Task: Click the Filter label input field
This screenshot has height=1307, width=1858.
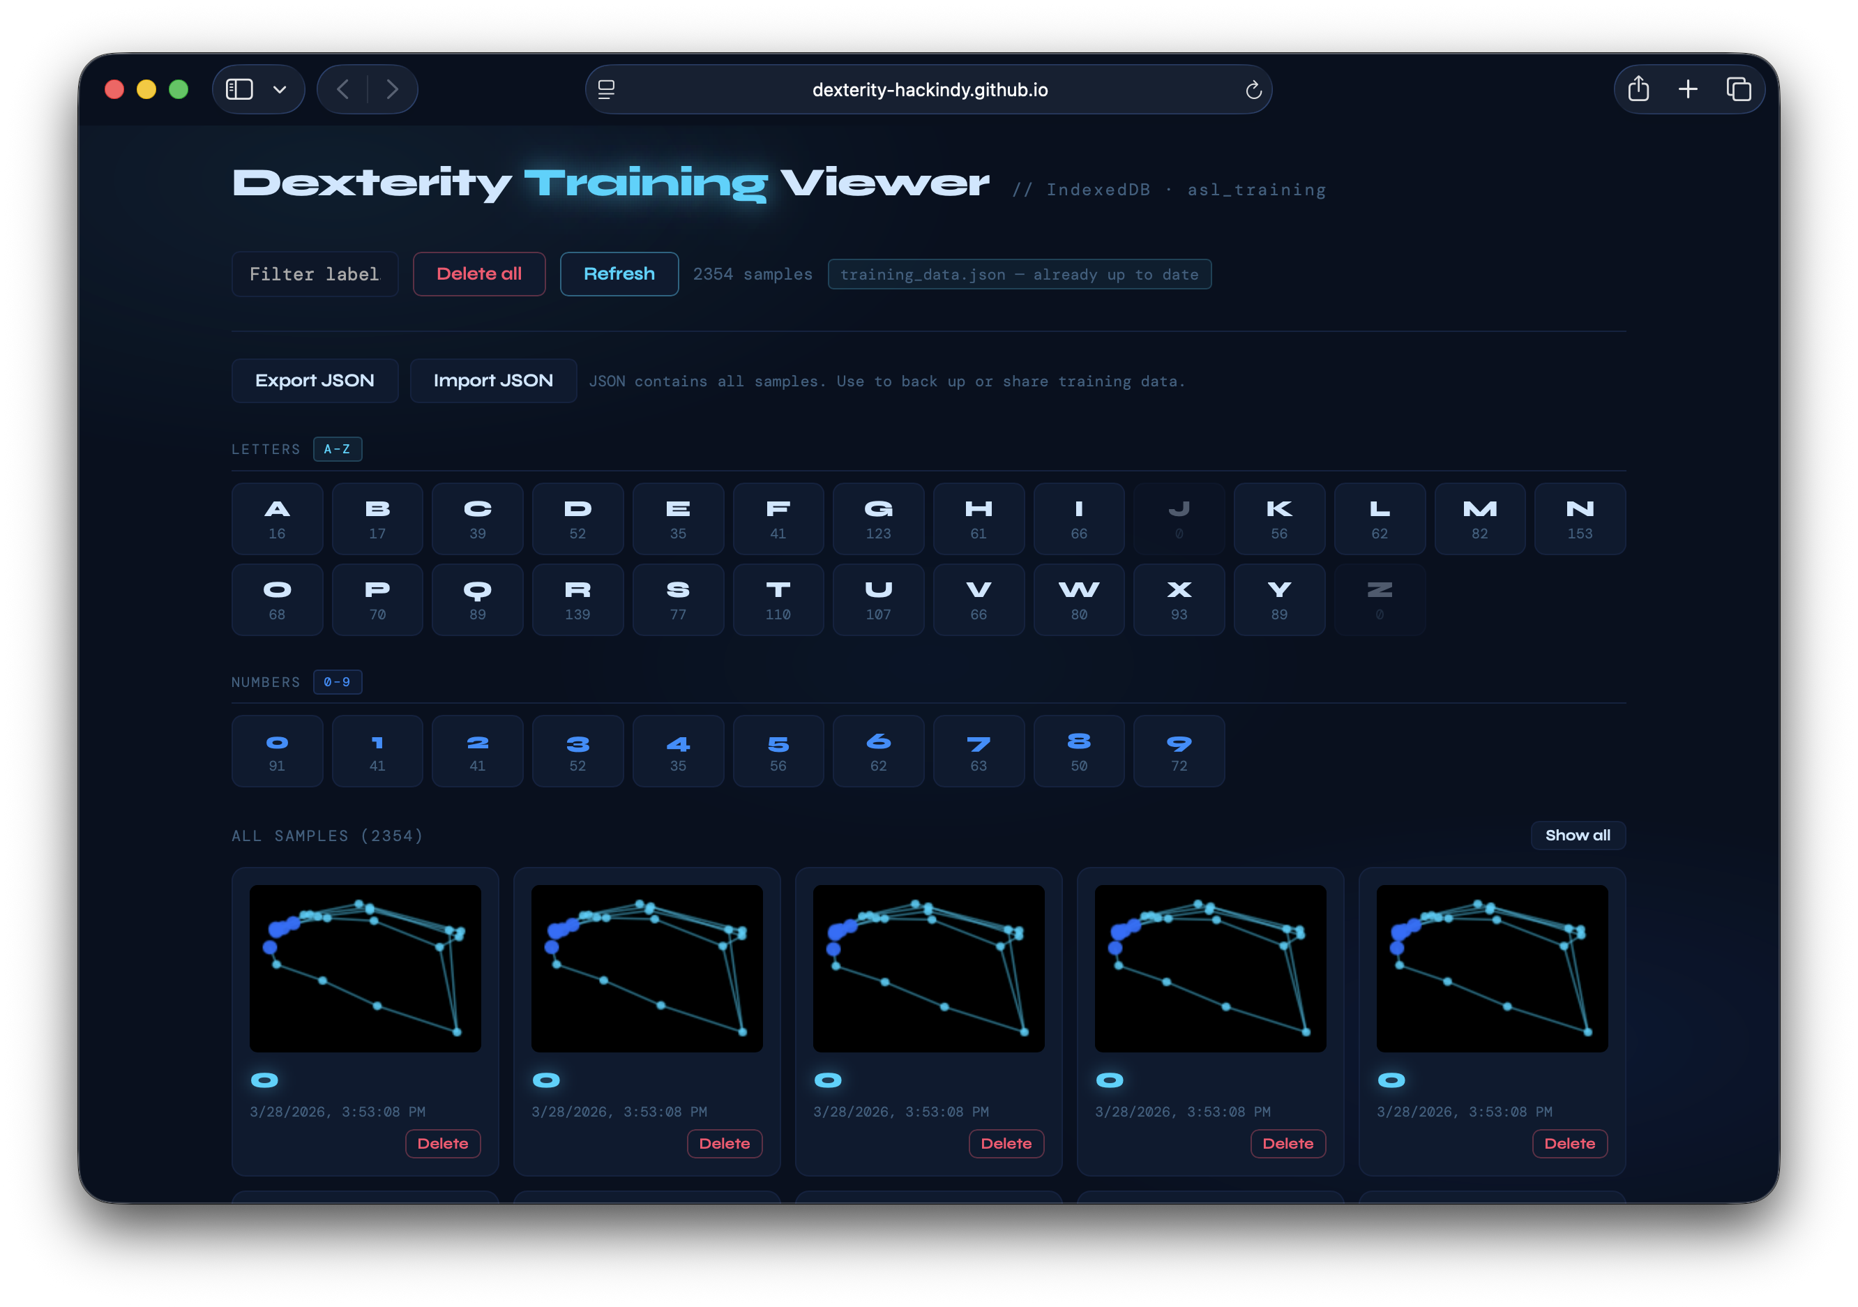Action: 315,274
